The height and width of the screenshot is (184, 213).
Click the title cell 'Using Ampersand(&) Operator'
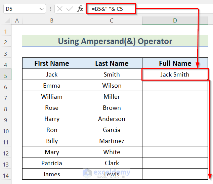(x=115, y=41)
